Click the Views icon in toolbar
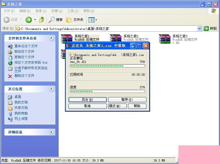The width and height of the screenshot is (220, 164). [91, 20]
